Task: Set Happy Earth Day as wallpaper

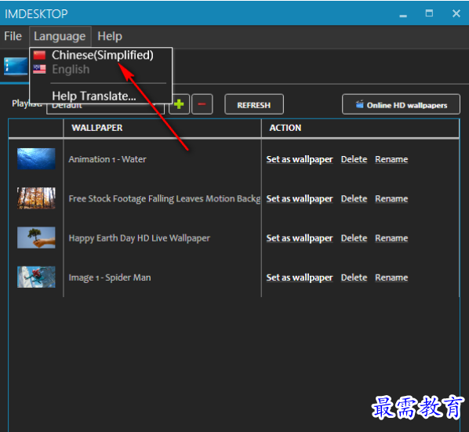Action: coord(300,238)
